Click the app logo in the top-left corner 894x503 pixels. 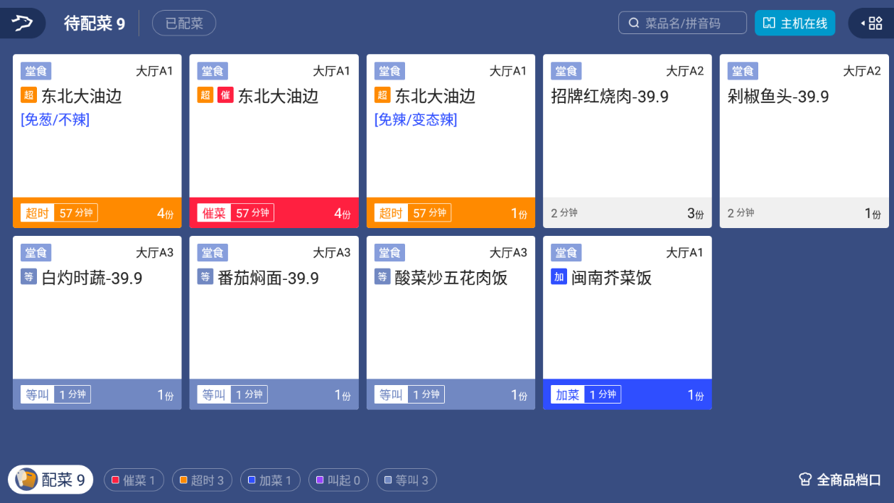[x=22, y=23]
